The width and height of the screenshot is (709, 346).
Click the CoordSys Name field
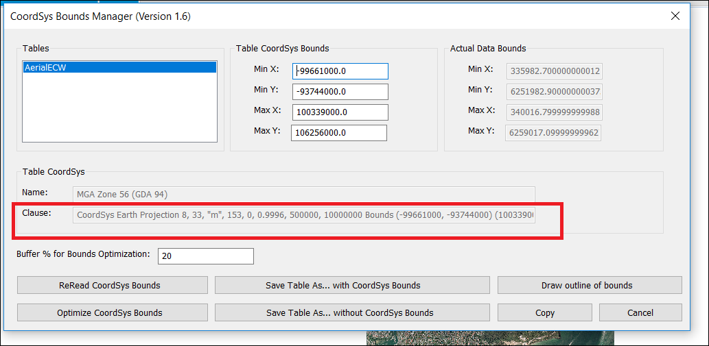click(303, 195)
